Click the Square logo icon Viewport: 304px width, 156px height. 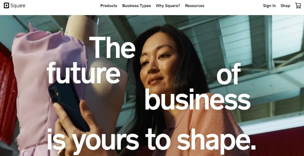6,6
